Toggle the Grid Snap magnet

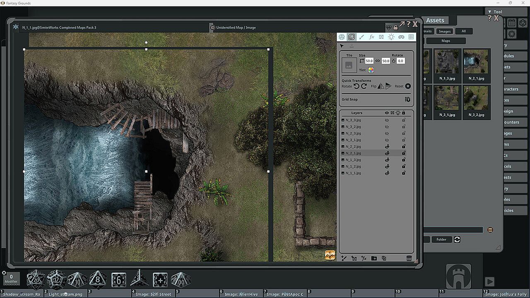pyautogui.click(x=407, y=99)
